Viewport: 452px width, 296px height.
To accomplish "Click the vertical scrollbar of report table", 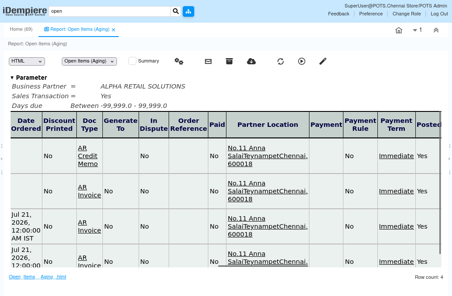I will click(x=440, y=183).
